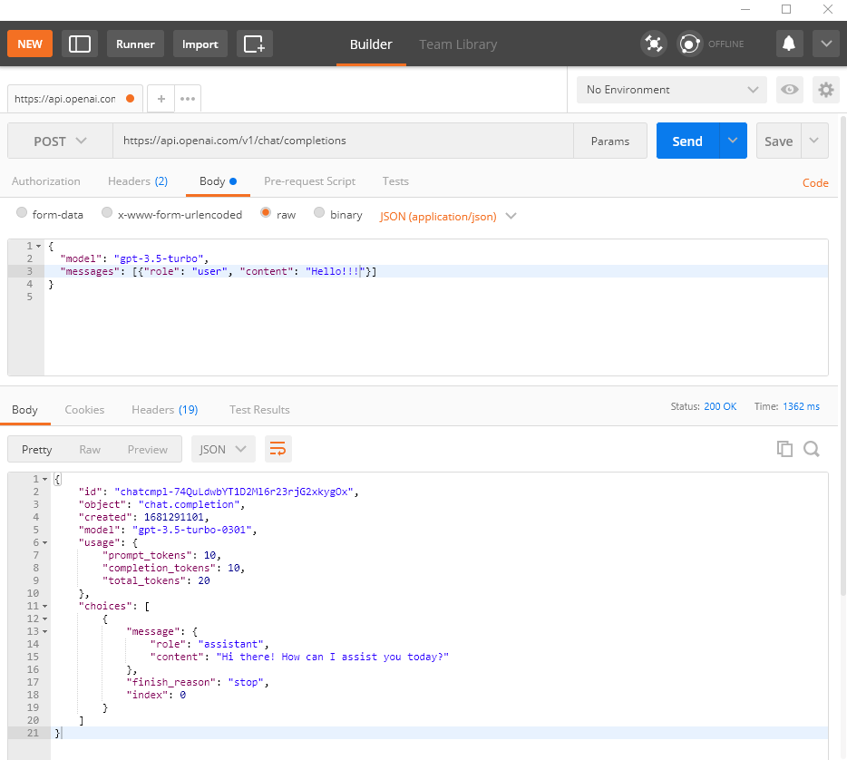
Task: Select x-www-form-urlencoded body type
Action: (x=107, y=212)
